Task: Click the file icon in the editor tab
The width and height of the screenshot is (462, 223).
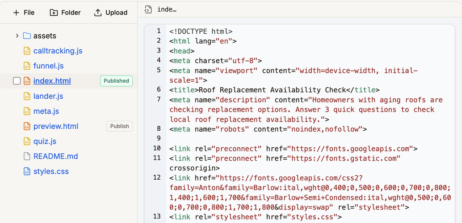Action: (x=148, y=10)
